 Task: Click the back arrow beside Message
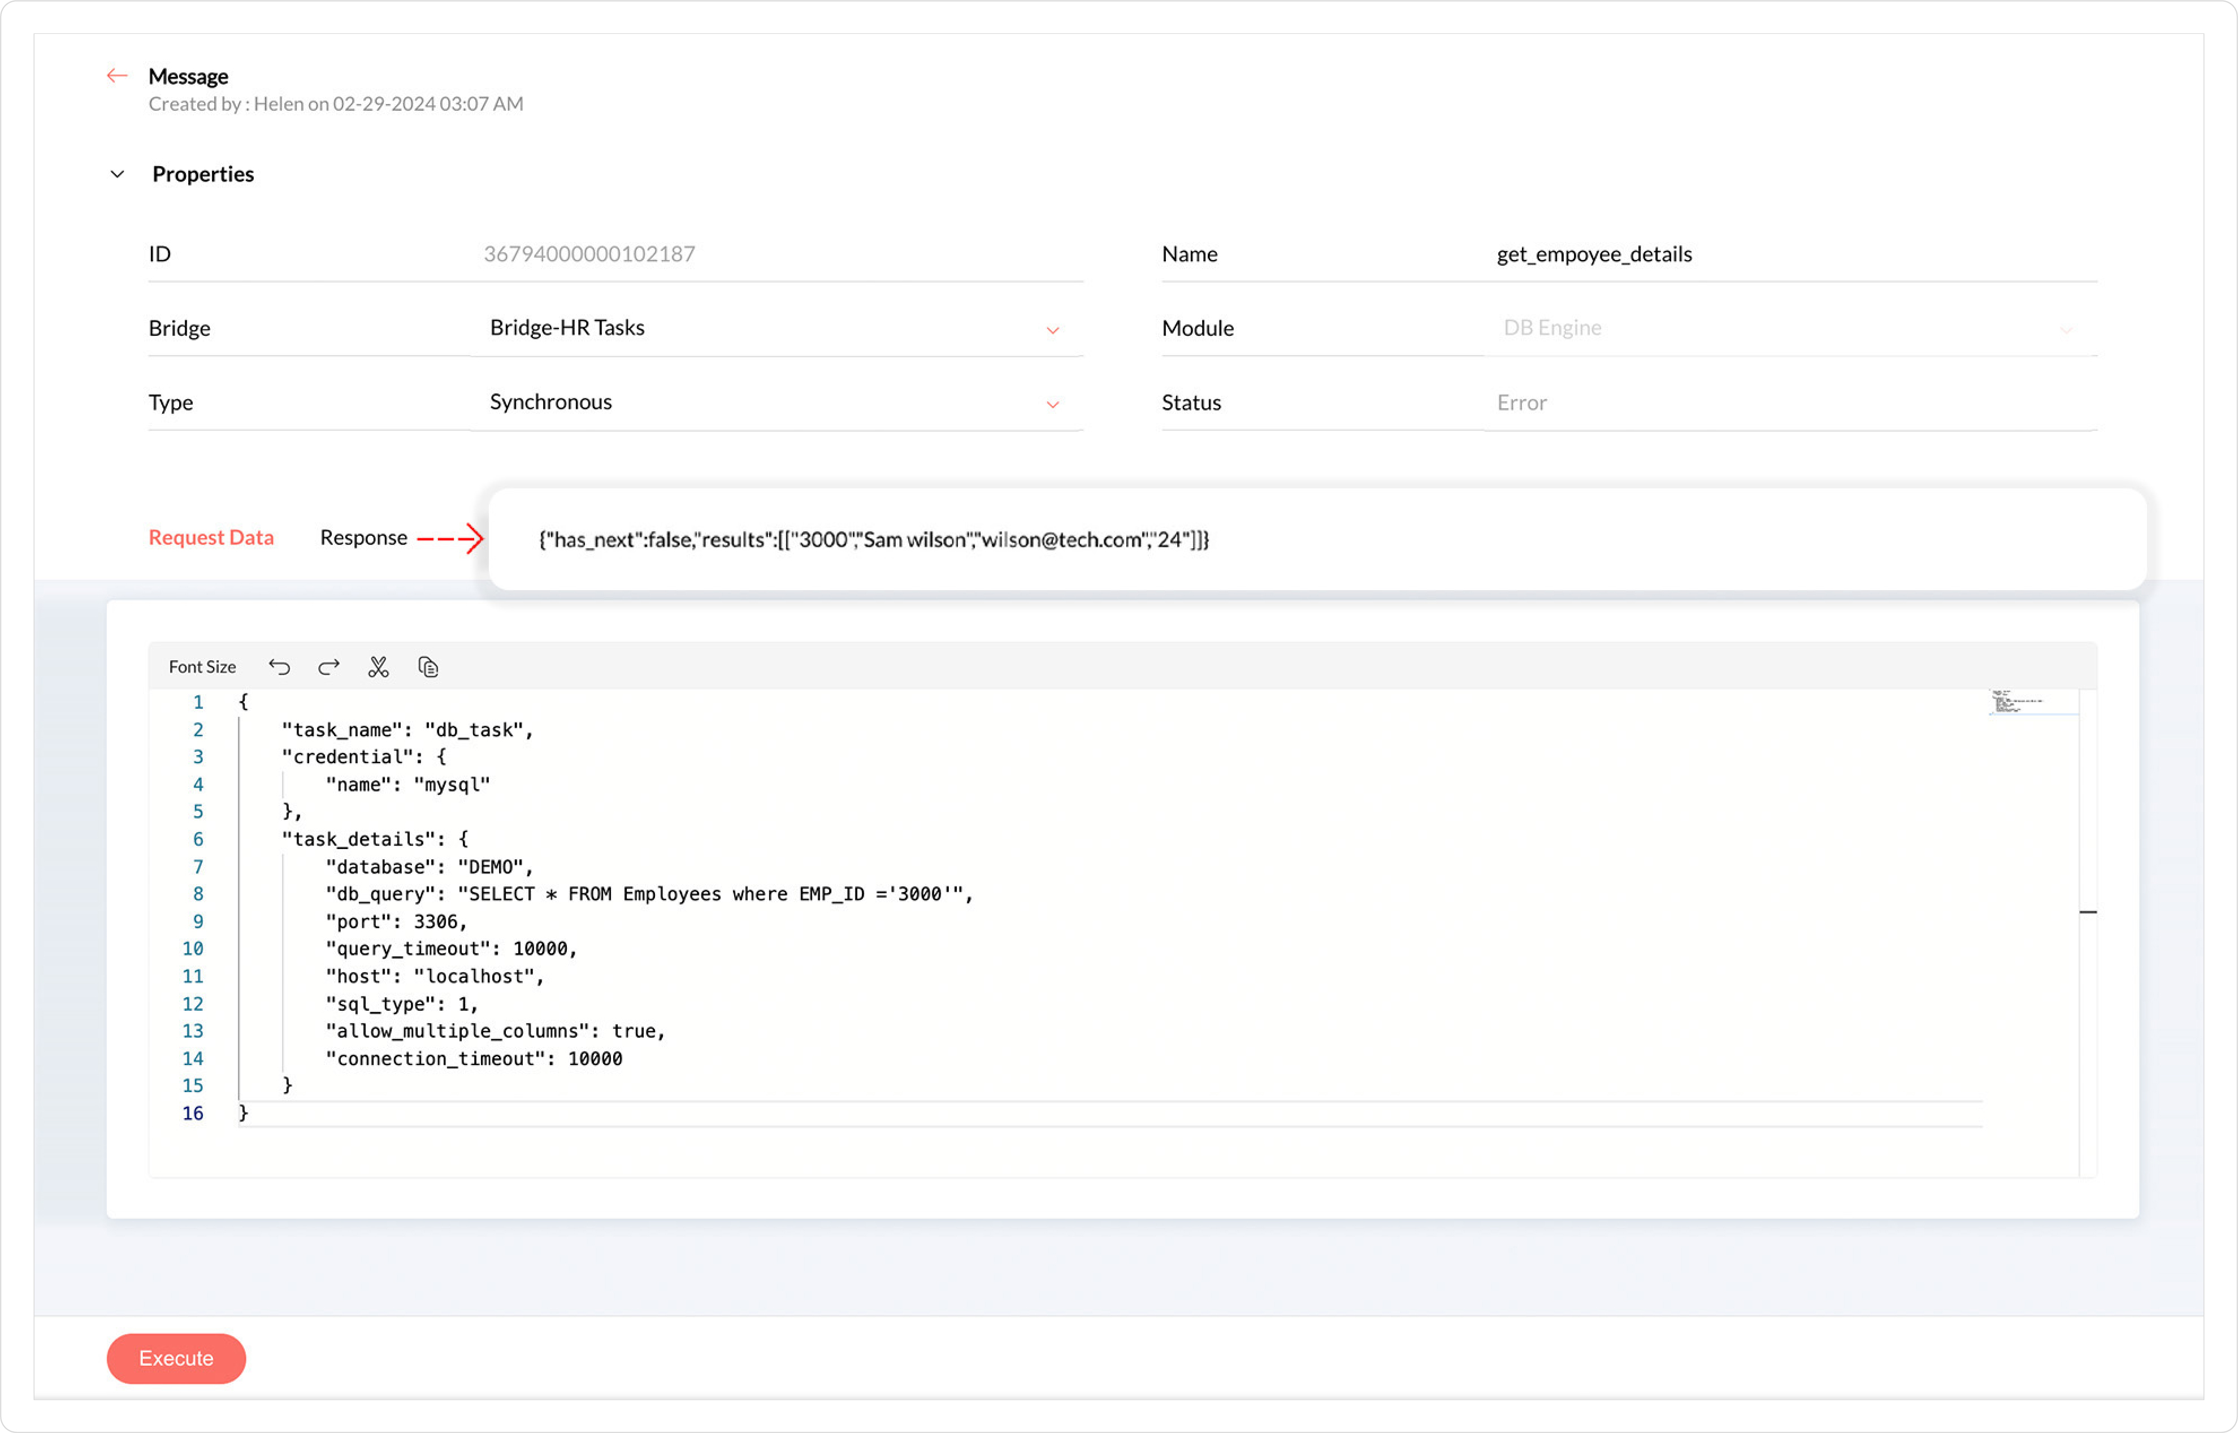tap(116, 75)
